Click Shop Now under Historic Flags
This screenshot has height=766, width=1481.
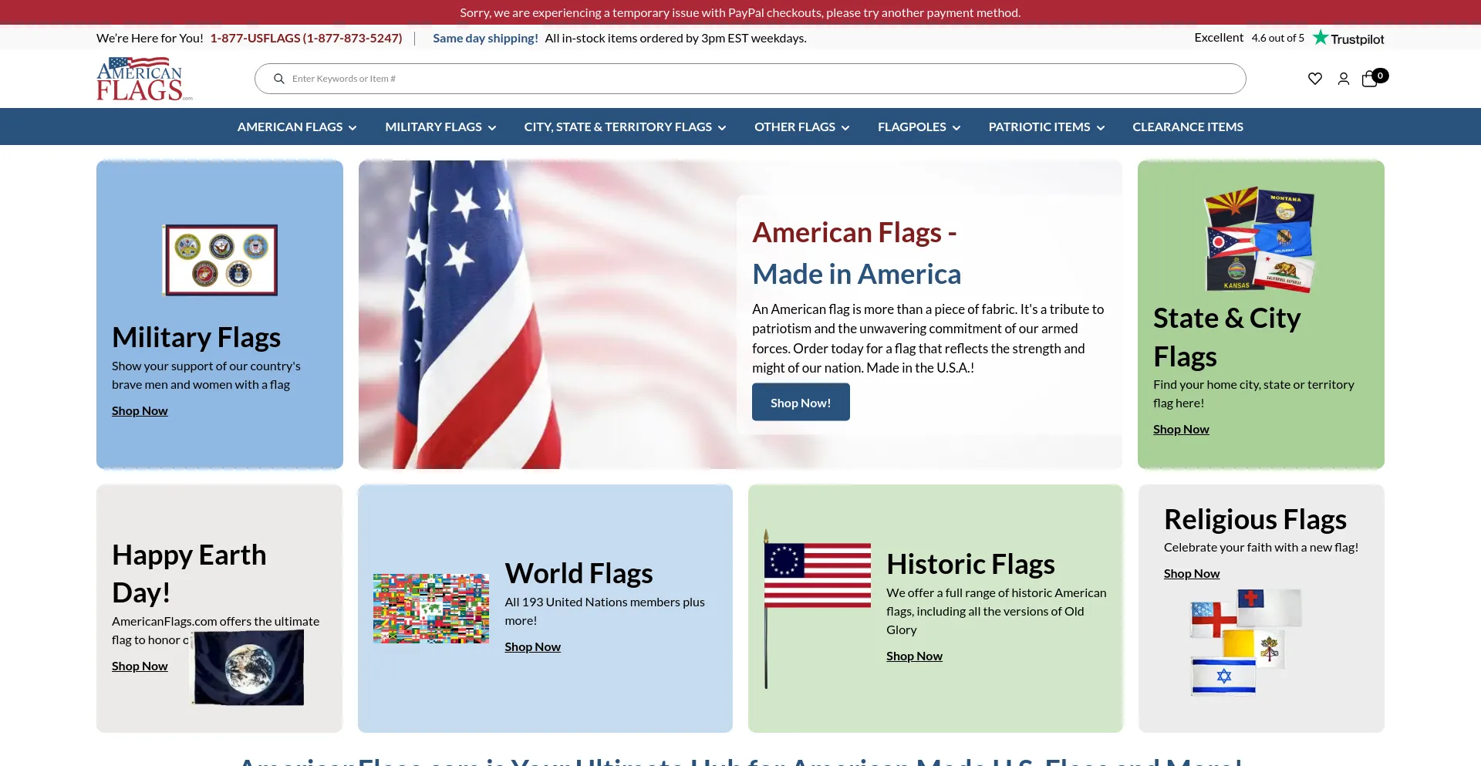914,656
